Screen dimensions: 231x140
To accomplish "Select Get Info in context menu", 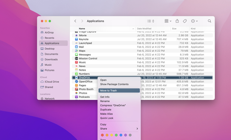I will click(x=105, y=97).
